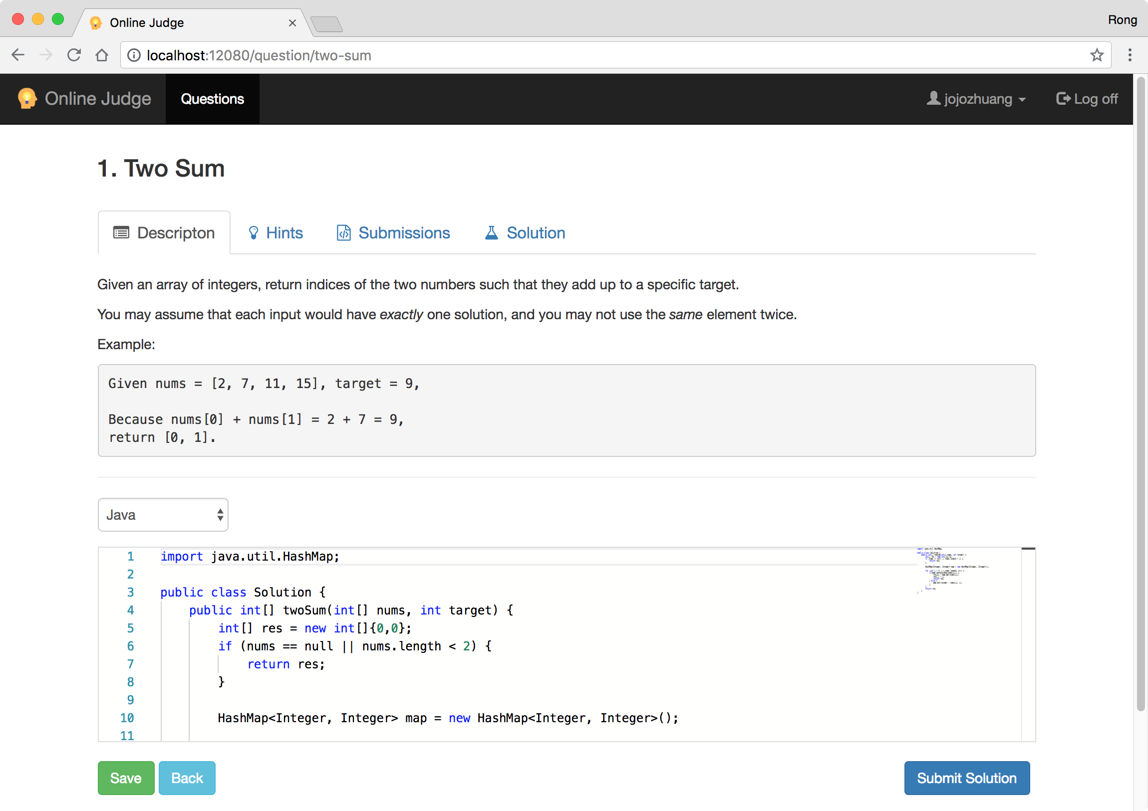
Task: Click the address bar URL
Action: pos(259,55)
